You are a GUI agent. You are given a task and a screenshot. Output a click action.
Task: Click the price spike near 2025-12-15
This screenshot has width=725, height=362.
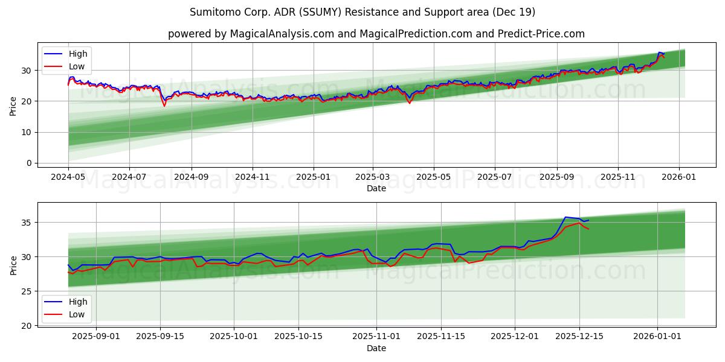point(567,218)
